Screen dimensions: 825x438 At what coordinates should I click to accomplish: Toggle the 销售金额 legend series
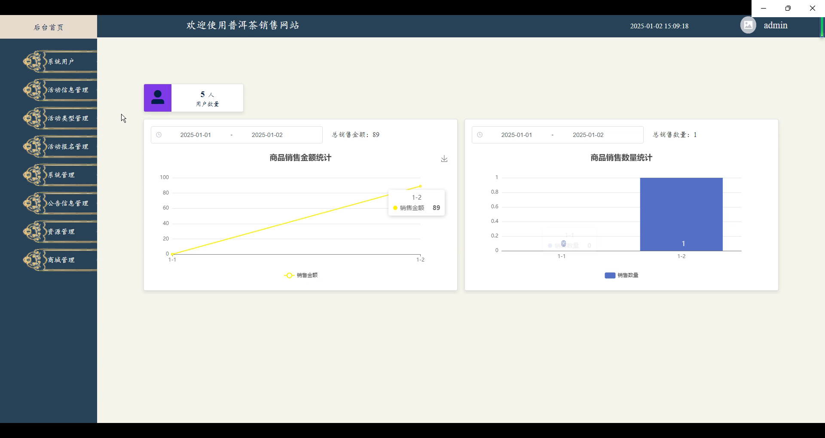click(301, 275)
